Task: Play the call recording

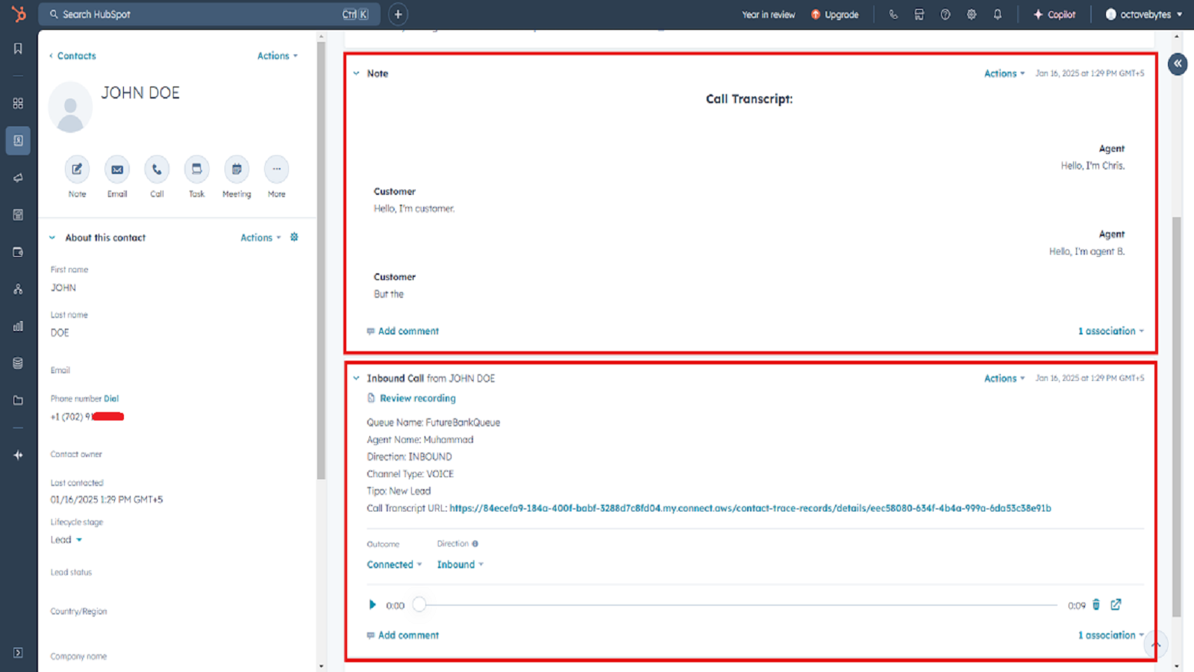Action: (x=372, y=605)
